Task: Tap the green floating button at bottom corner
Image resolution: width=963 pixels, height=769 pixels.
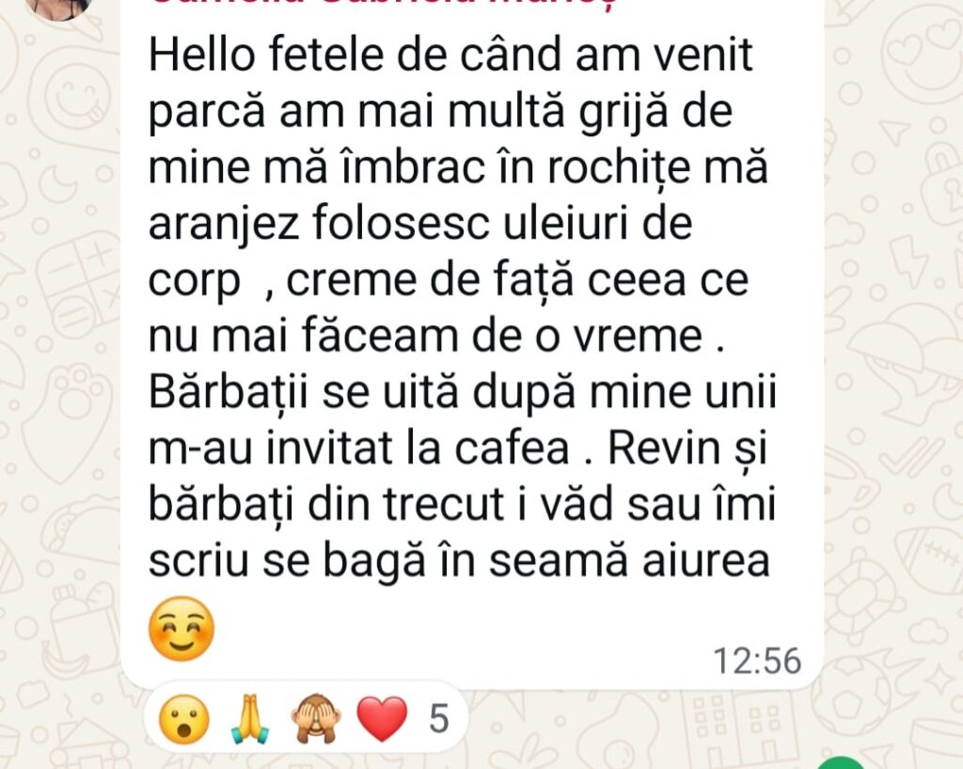Action: click(x=841, y=762)
